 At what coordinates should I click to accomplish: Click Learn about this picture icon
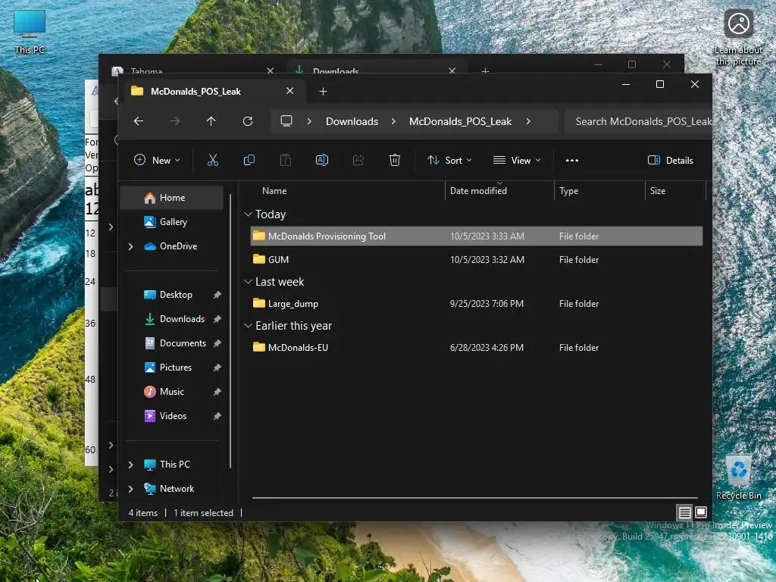click(x=738, y=38)
